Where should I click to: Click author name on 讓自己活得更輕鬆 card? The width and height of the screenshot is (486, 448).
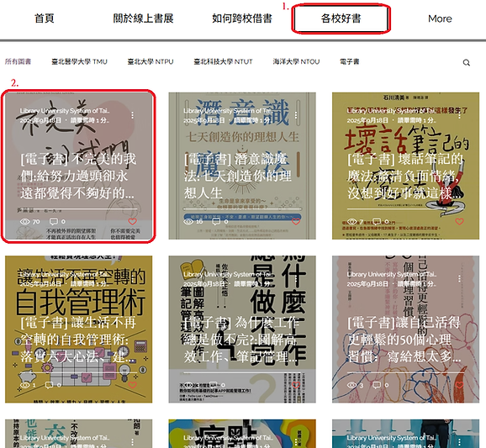point(392,274)
